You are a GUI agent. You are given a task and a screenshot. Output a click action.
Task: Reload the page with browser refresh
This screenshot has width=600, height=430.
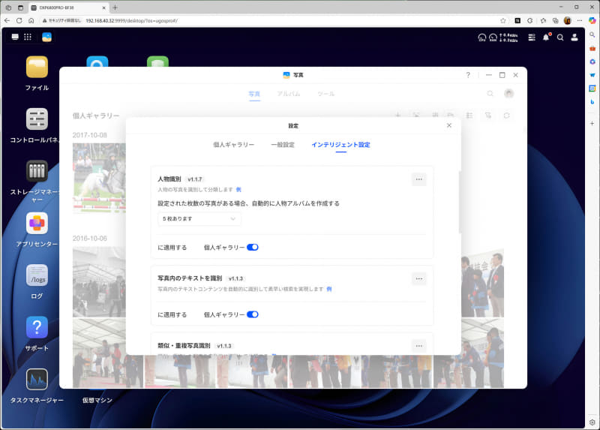coord(19,21)
